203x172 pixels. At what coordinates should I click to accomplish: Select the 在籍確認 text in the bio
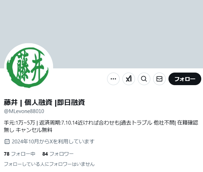click(188, 123)
